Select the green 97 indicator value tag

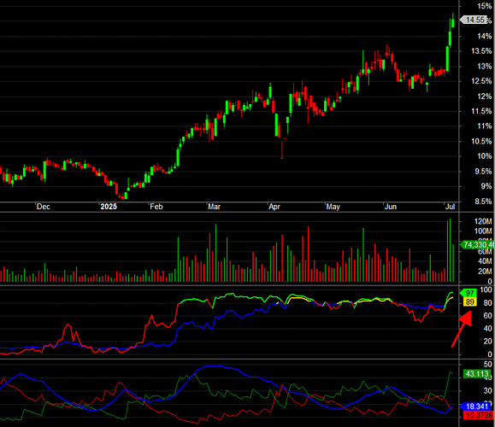[469, 293]
